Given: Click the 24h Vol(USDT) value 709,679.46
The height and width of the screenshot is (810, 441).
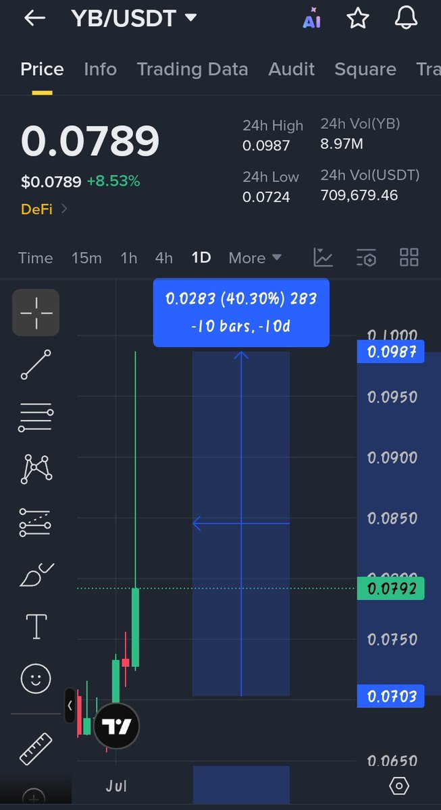Looking at the screenshot, I should click(x=359, y=196).
